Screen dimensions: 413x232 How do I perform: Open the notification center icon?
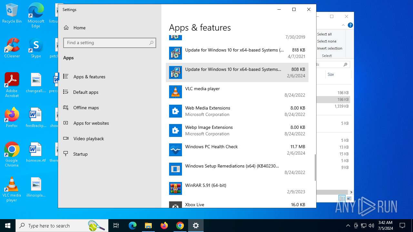[x=402, y=226]
